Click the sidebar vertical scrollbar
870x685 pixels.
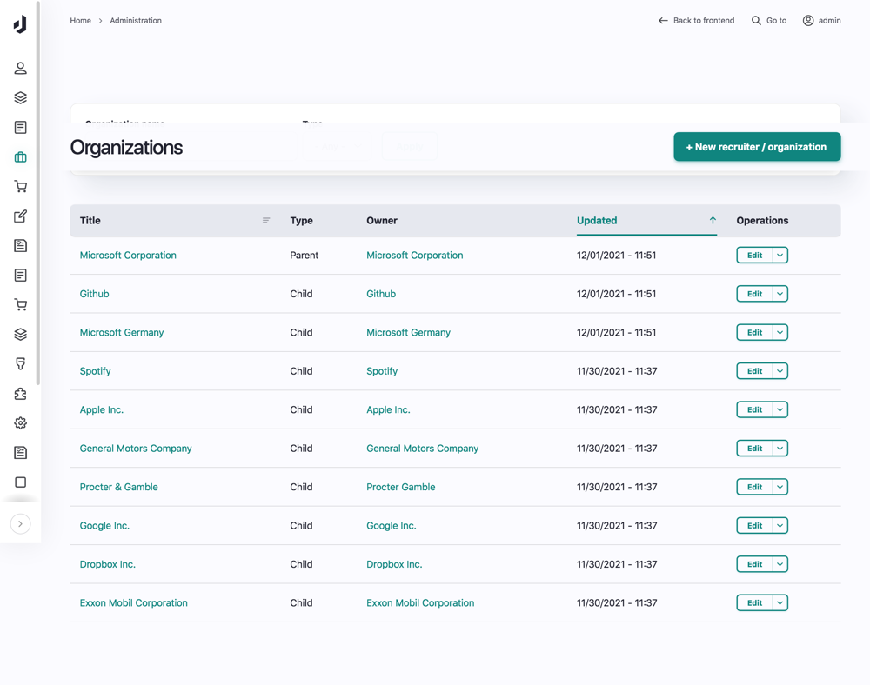point(37,193)
